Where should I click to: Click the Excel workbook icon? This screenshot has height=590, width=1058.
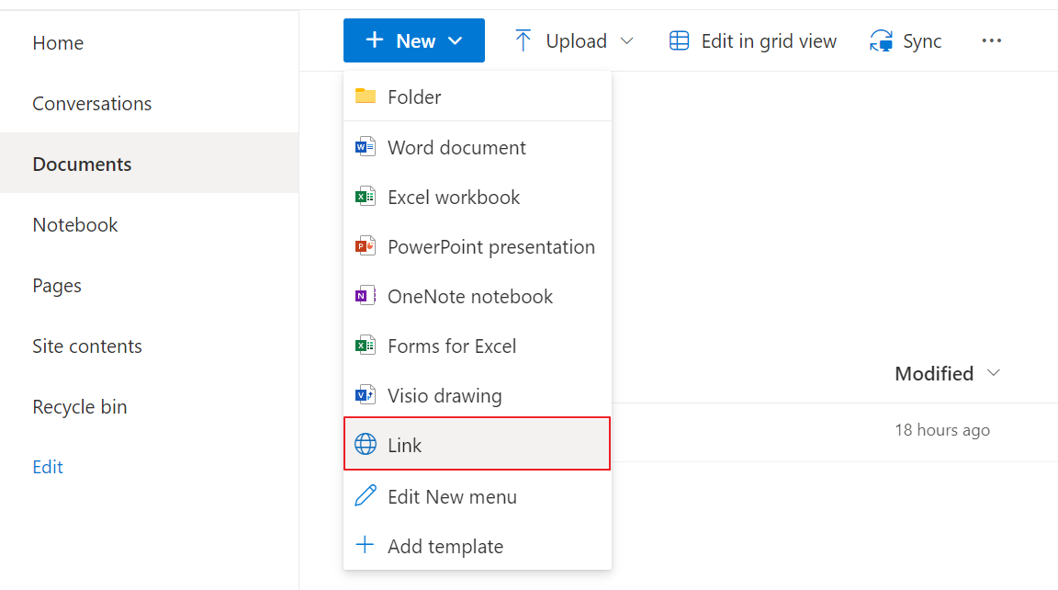[366, 197]
